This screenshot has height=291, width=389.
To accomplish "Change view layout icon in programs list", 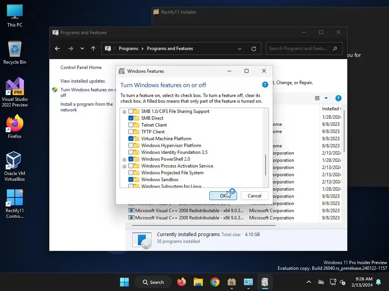I will (317, 98).
